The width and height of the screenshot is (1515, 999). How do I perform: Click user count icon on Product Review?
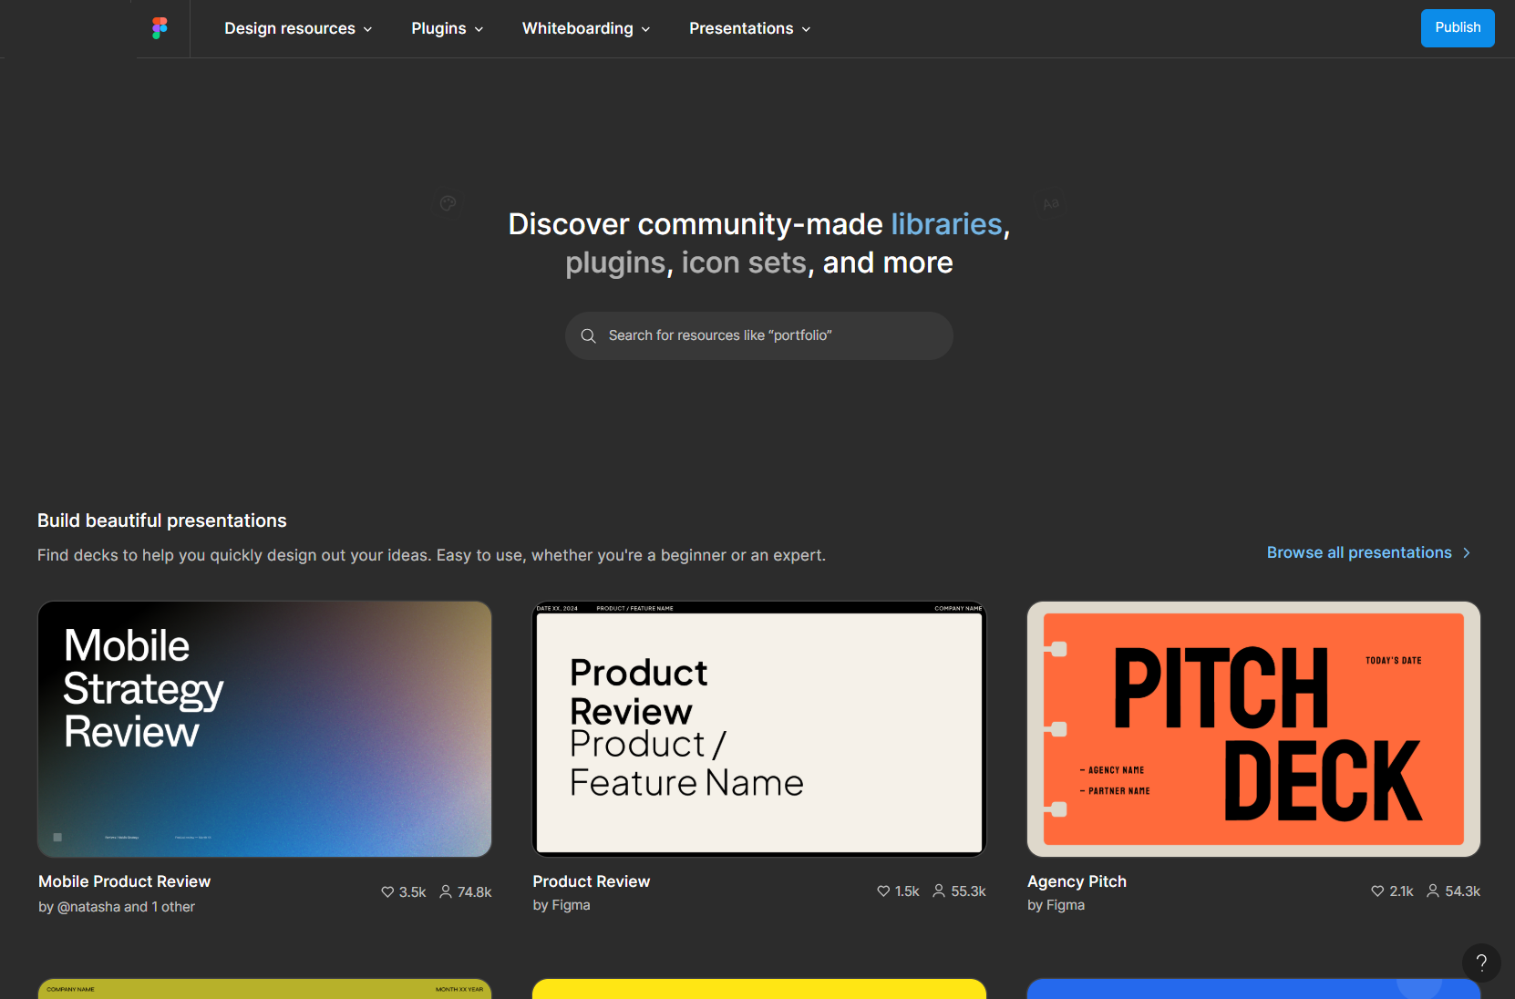(939, 891)
